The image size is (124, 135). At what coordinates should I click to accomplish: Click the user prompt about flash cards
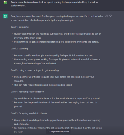pos(55,4)
